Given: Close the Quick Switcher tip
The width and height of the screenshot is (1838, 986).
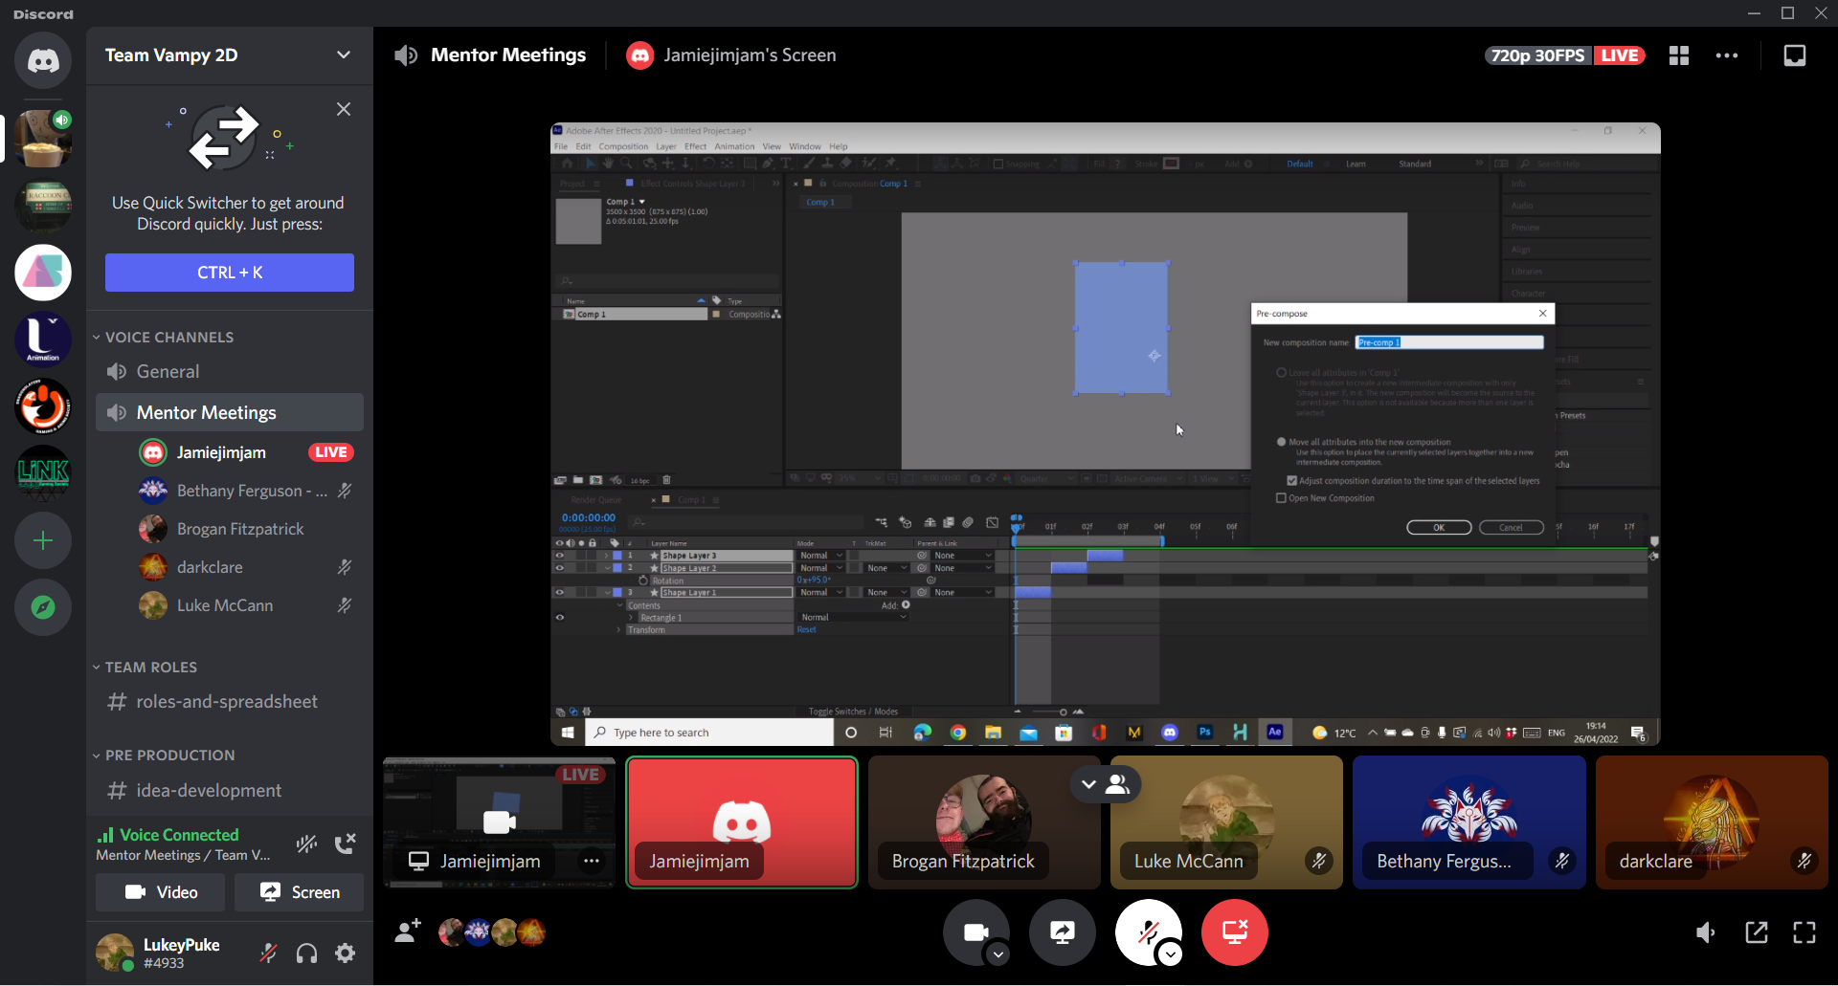Looking at the screenshot, I should 344,109.
